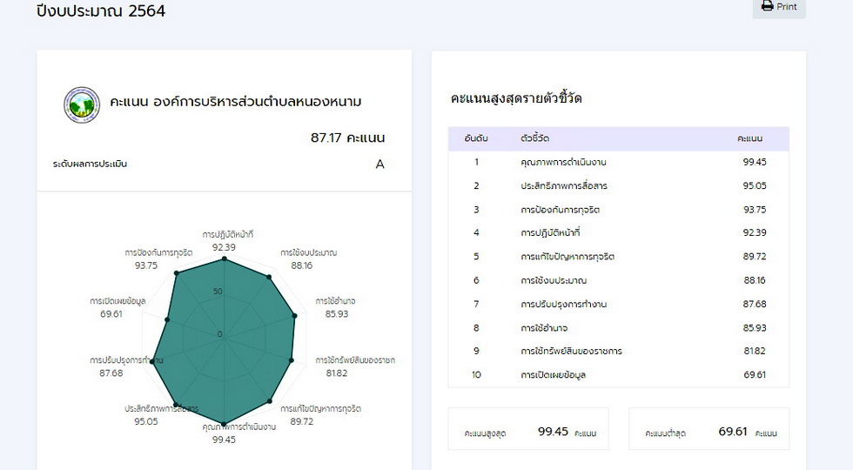Click radar label การปฏิบัติหน้าที่
Screen dimensions: 853x470
click(x=227, y=234)
